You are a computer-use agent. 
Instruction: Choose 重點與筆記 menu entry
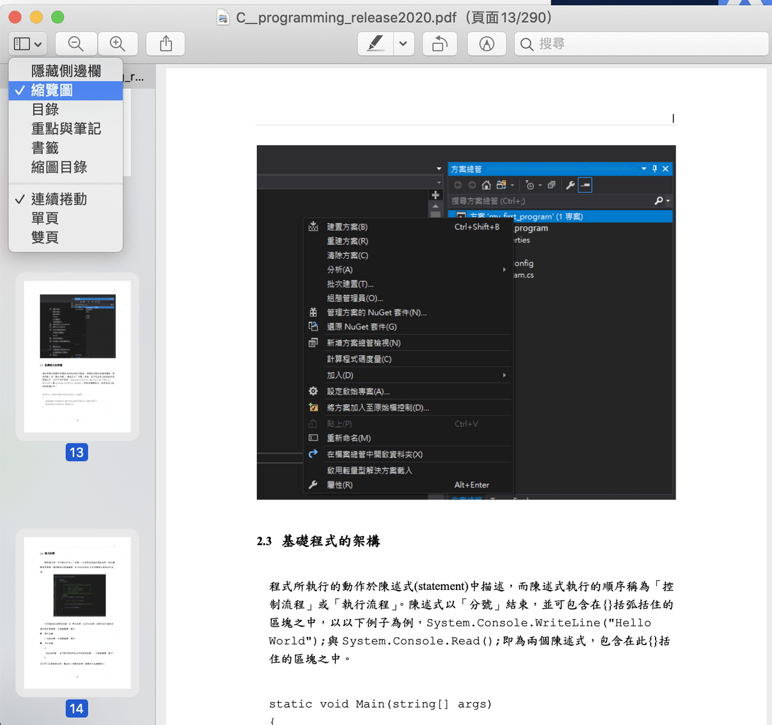[x=66, y=129]
